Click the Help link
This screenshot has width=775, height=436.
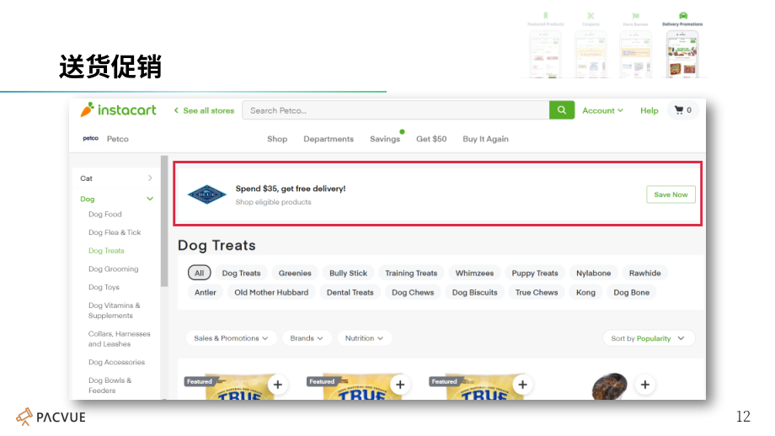(x=649, y=110)
